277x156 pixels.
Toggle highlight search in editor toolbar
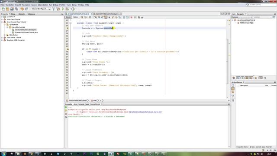click(x=106, y=17)
